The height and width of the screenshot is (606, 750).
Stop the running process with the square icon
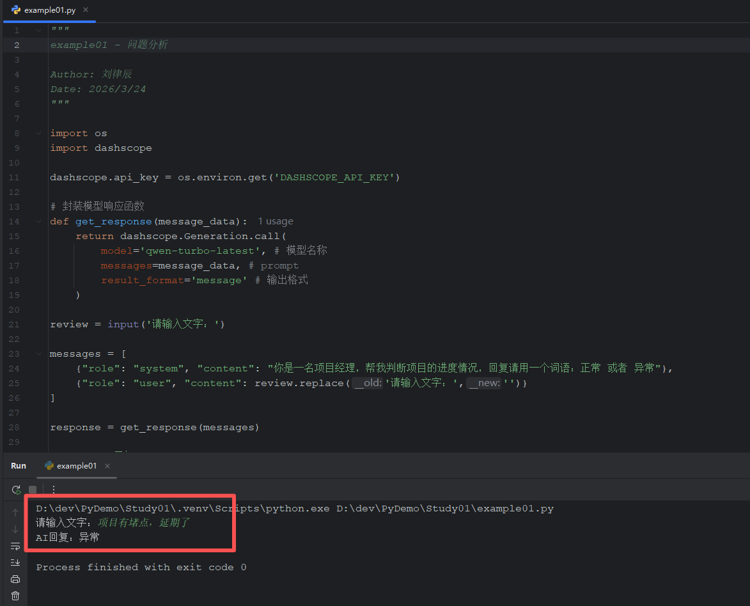pyautogui.click(x=33, y=489)
